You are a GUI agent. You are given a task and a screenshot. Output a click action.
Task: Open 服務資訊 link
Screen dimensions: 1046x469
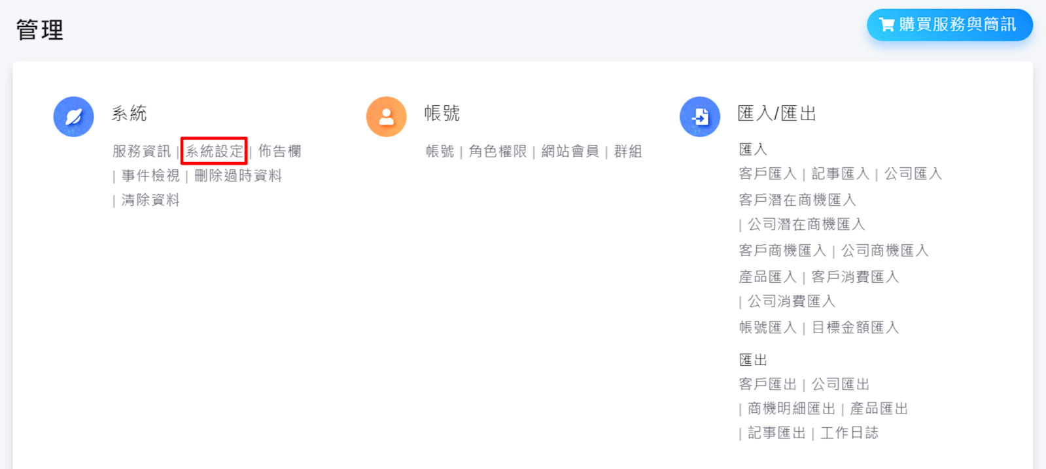pos(141,152)
